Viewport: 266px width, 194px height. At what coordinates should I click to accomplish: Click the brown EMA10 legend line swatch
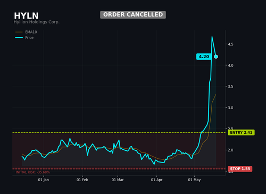(19, 32)
